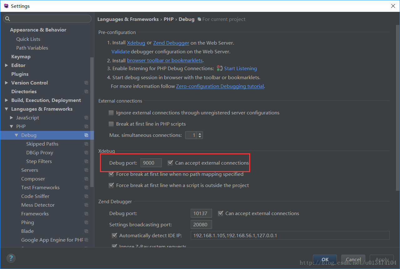The height and width of the screenshot is (269, 400).
Task: Collapse the Debug tree node
Action: pyautogui.click(x=17, y=135)
